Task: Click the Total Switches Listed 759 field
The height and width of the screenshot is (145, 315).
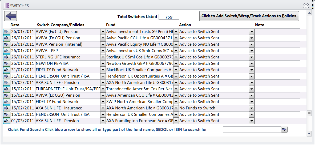Action: [x=169, y=17]
